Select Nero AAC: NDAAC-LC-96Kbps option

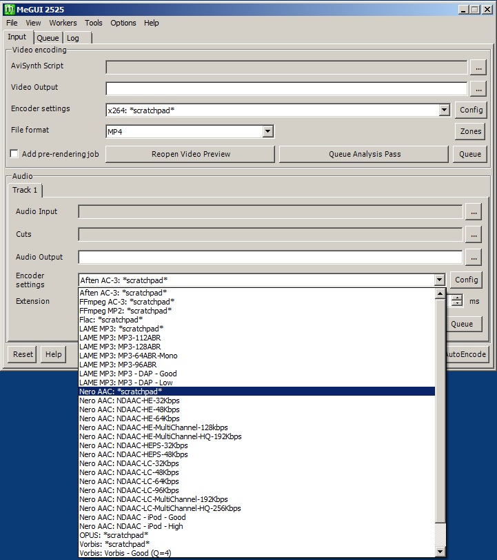(x=256, y=490)
